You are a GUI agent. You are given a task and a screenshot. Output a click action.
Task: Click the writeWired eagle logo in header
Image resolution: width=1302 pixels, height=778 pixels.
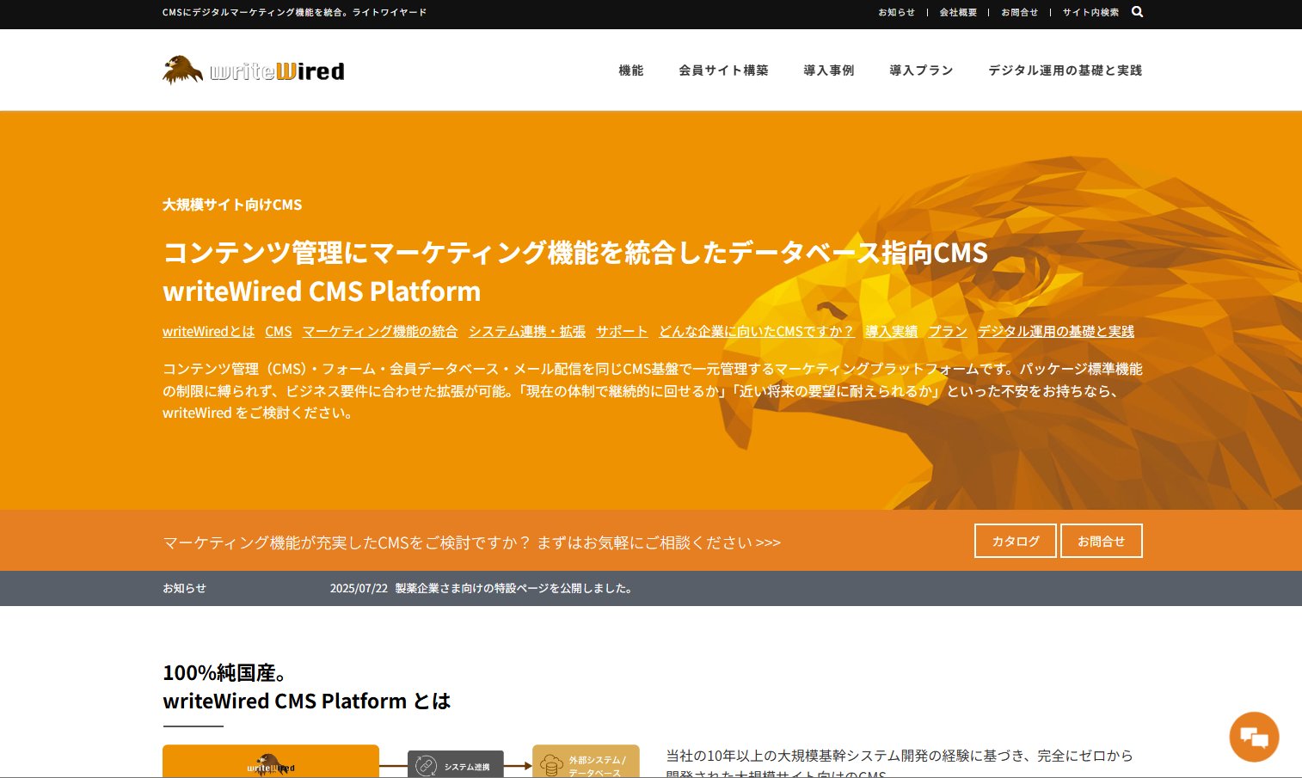pyautogui.click(x=252, y=70)
